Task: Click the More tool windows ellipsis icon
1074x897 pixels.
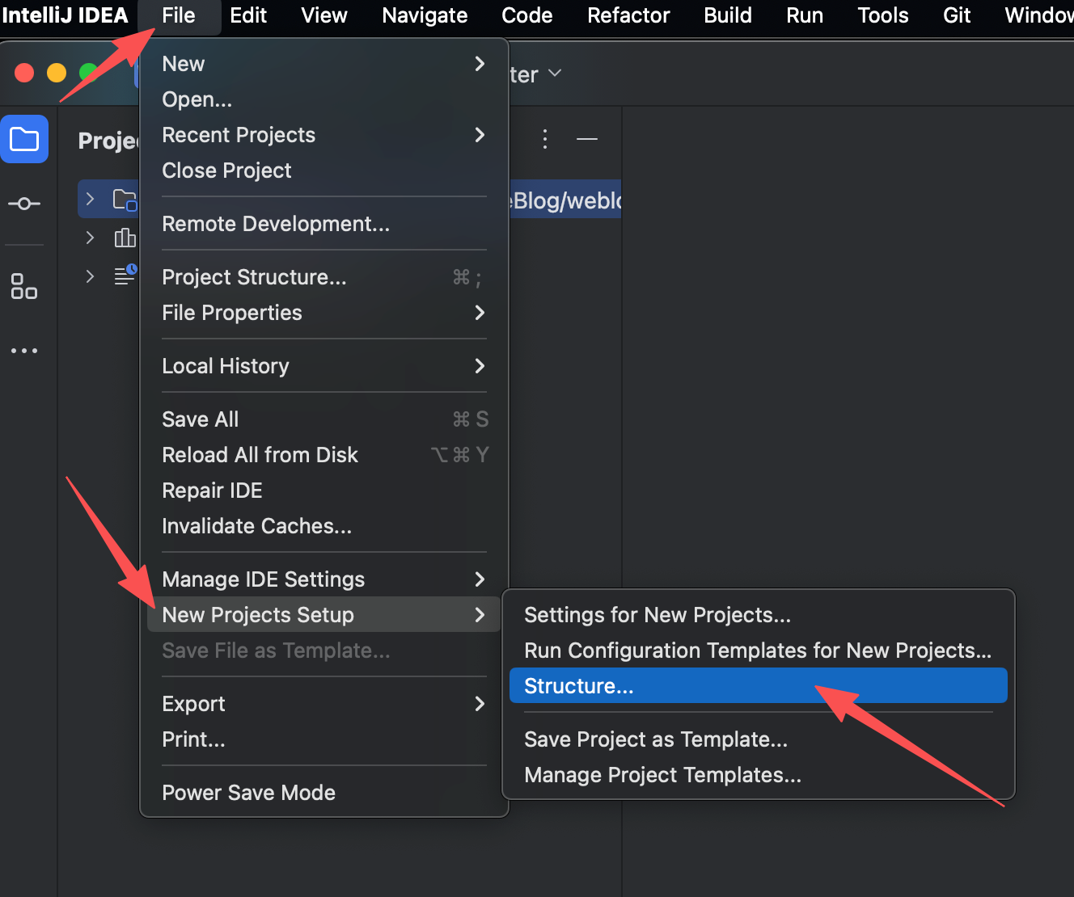Action: coord(24,351)
